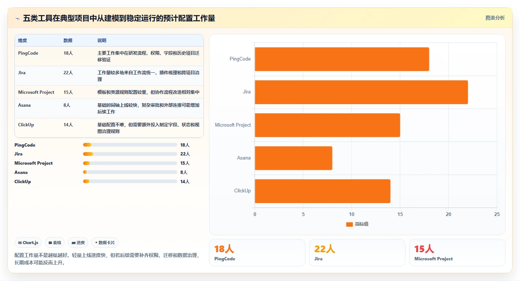Screen dimensions: 520x281
Task: Click the Microsoft Project description about 模板和资源规则
Action: pyautogui.click(x=148, y=92)
